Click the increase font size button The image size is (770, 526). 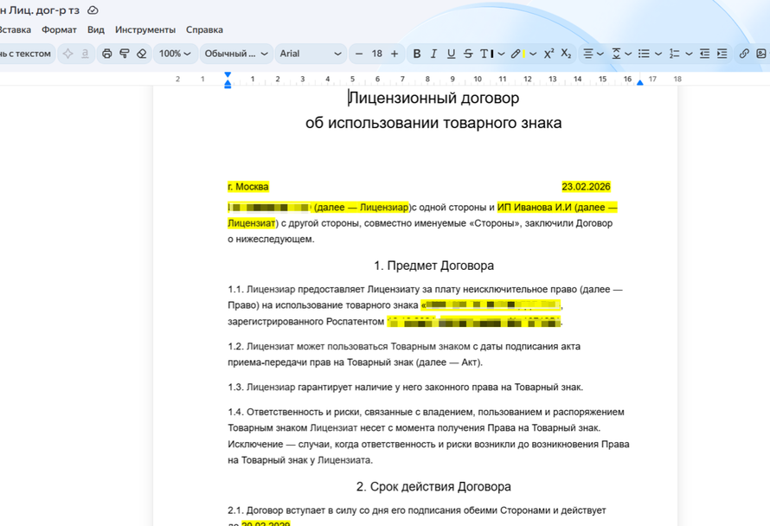[394, 53]
